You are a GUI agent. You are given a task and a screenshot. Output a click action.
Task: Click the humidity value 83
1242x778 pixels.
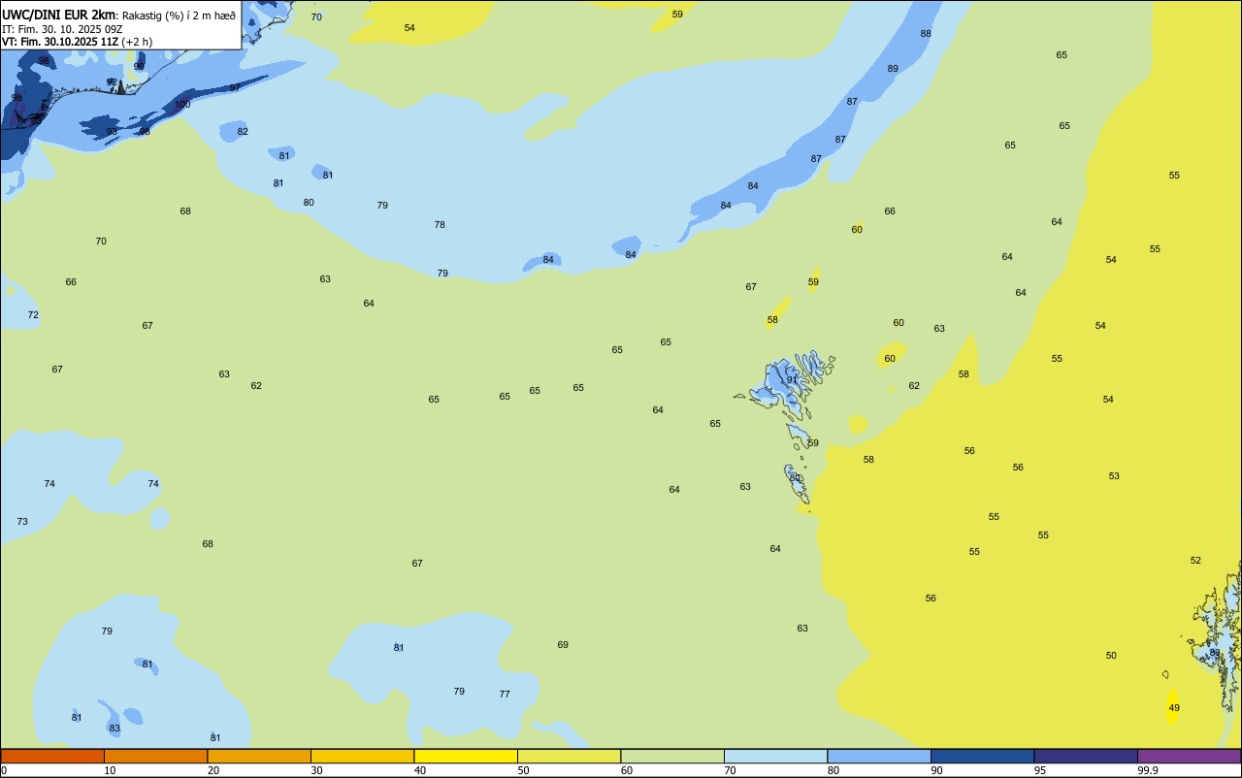[114, 729]
